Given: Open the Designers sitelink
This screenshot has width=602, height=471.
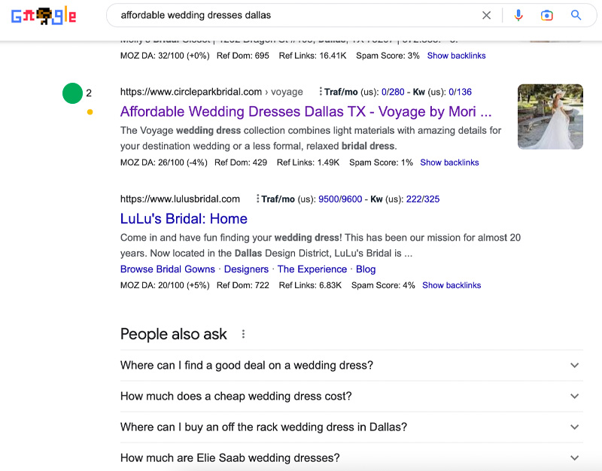Looking at the screenshot, I should (x=246, y=269).
